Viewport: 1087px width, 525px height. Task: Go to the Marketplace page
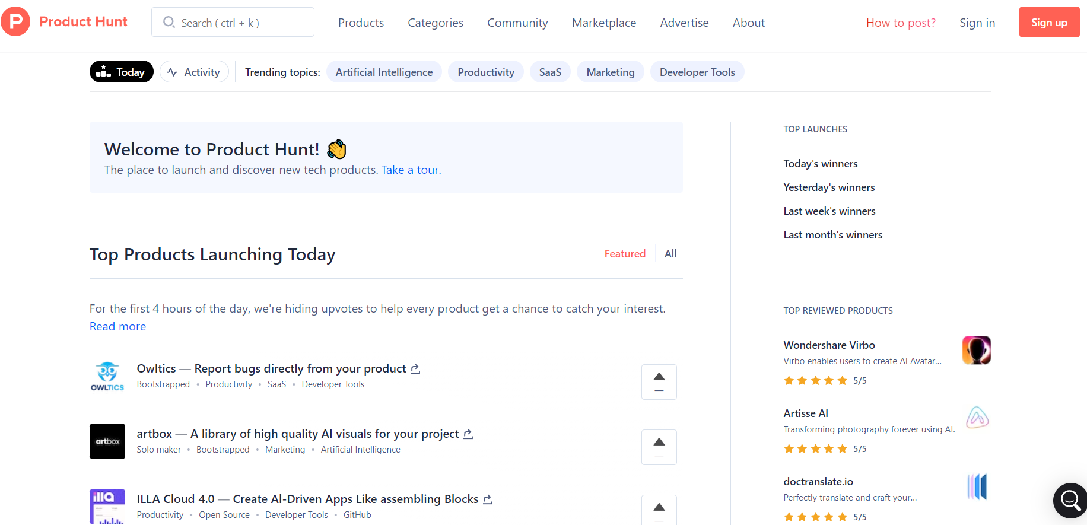tap(604, 23)
